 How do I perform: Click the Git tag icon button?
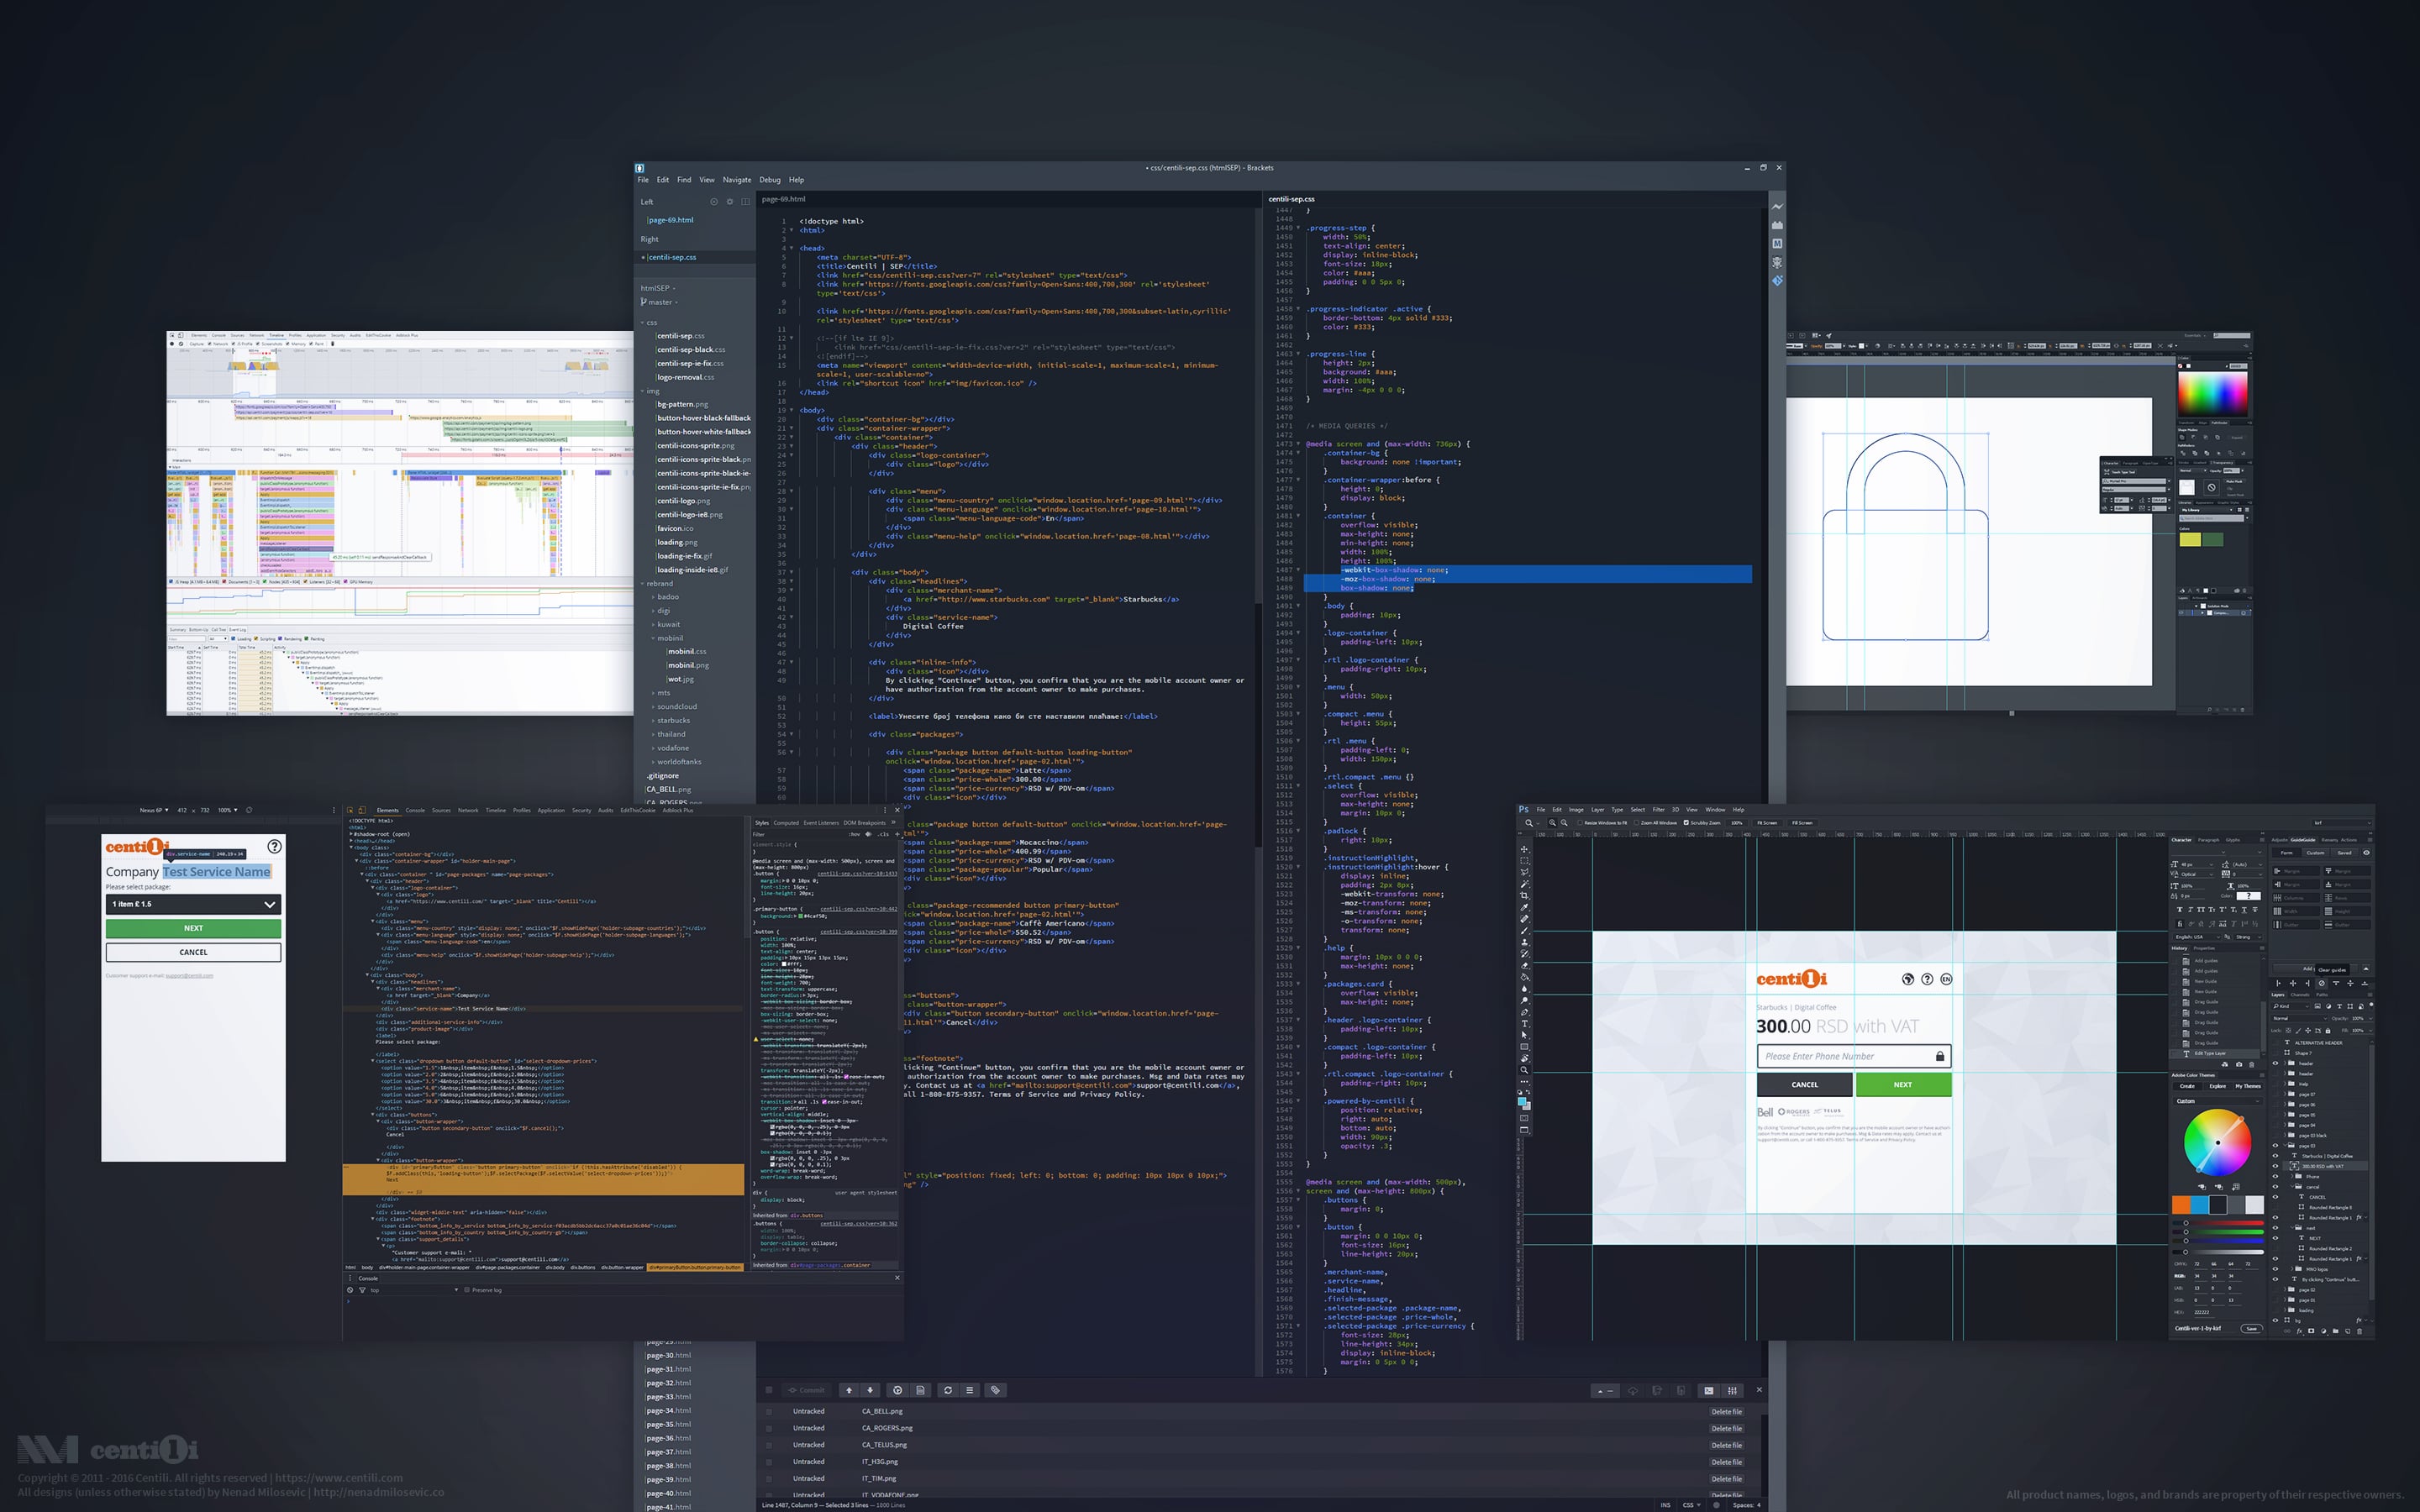pos(994,1390)
